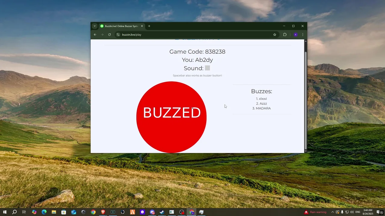Click the microphone tray icon
385x216 pixels.
click(x=342, y=212)
